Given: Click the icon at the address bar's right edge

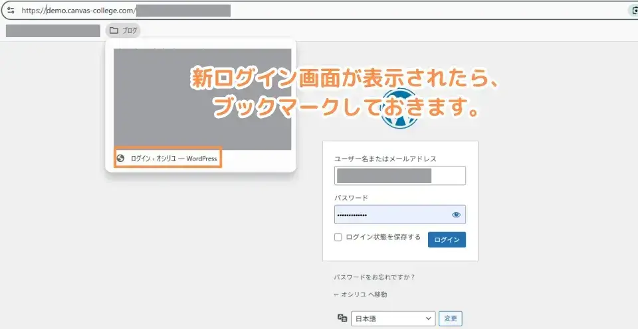Looking at the screenshot, I should point(634,11).
